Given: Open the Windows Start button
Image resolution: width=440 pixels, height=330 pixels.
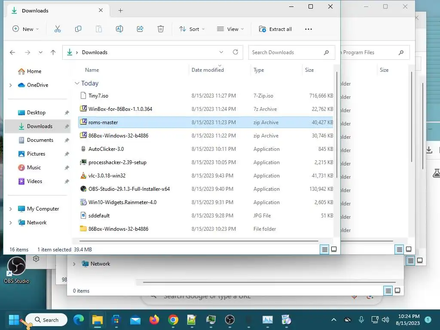Looking at the screenshot, I should [x=14, y=320].
